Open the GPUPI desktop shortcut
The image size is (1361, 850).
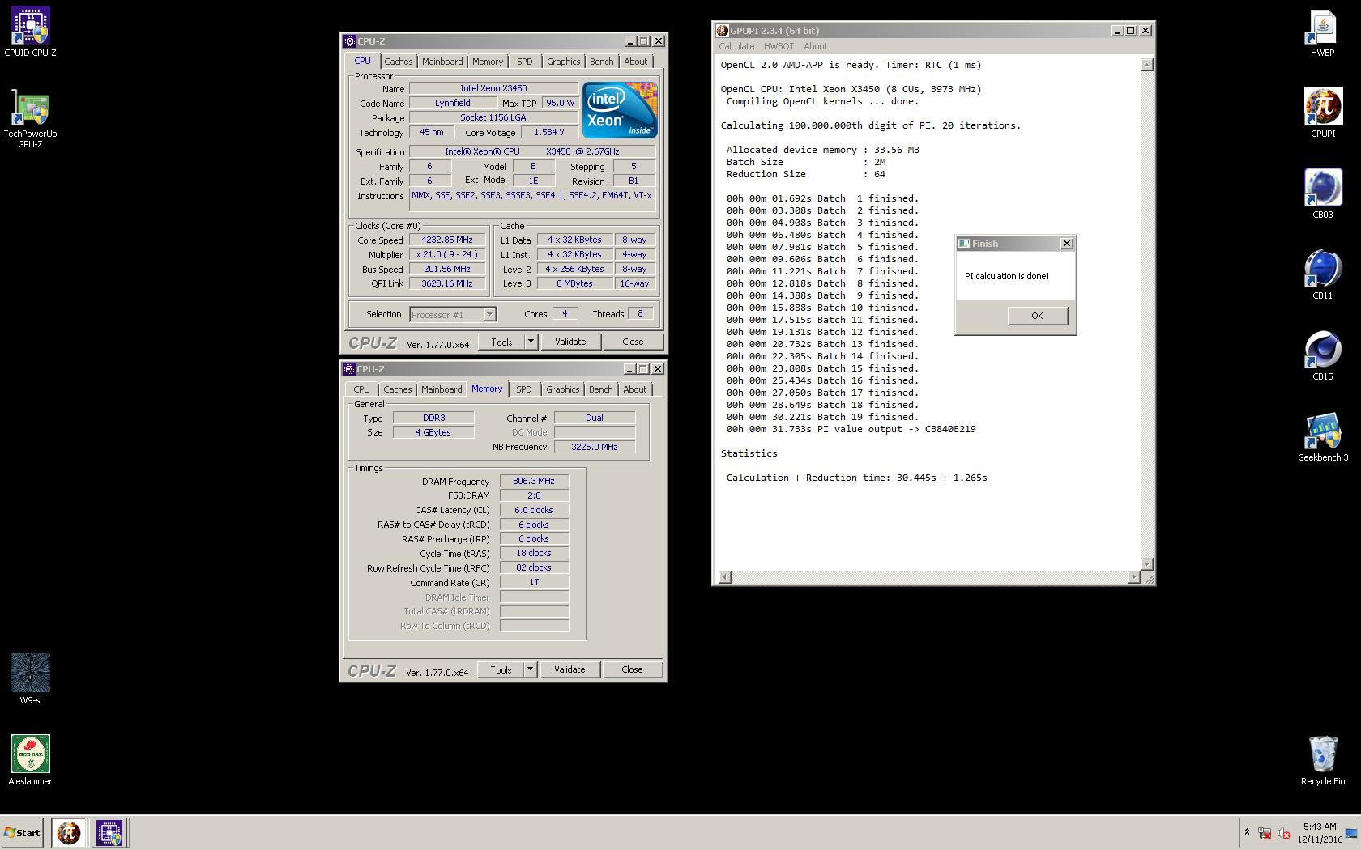click(x=1322, y=113)
